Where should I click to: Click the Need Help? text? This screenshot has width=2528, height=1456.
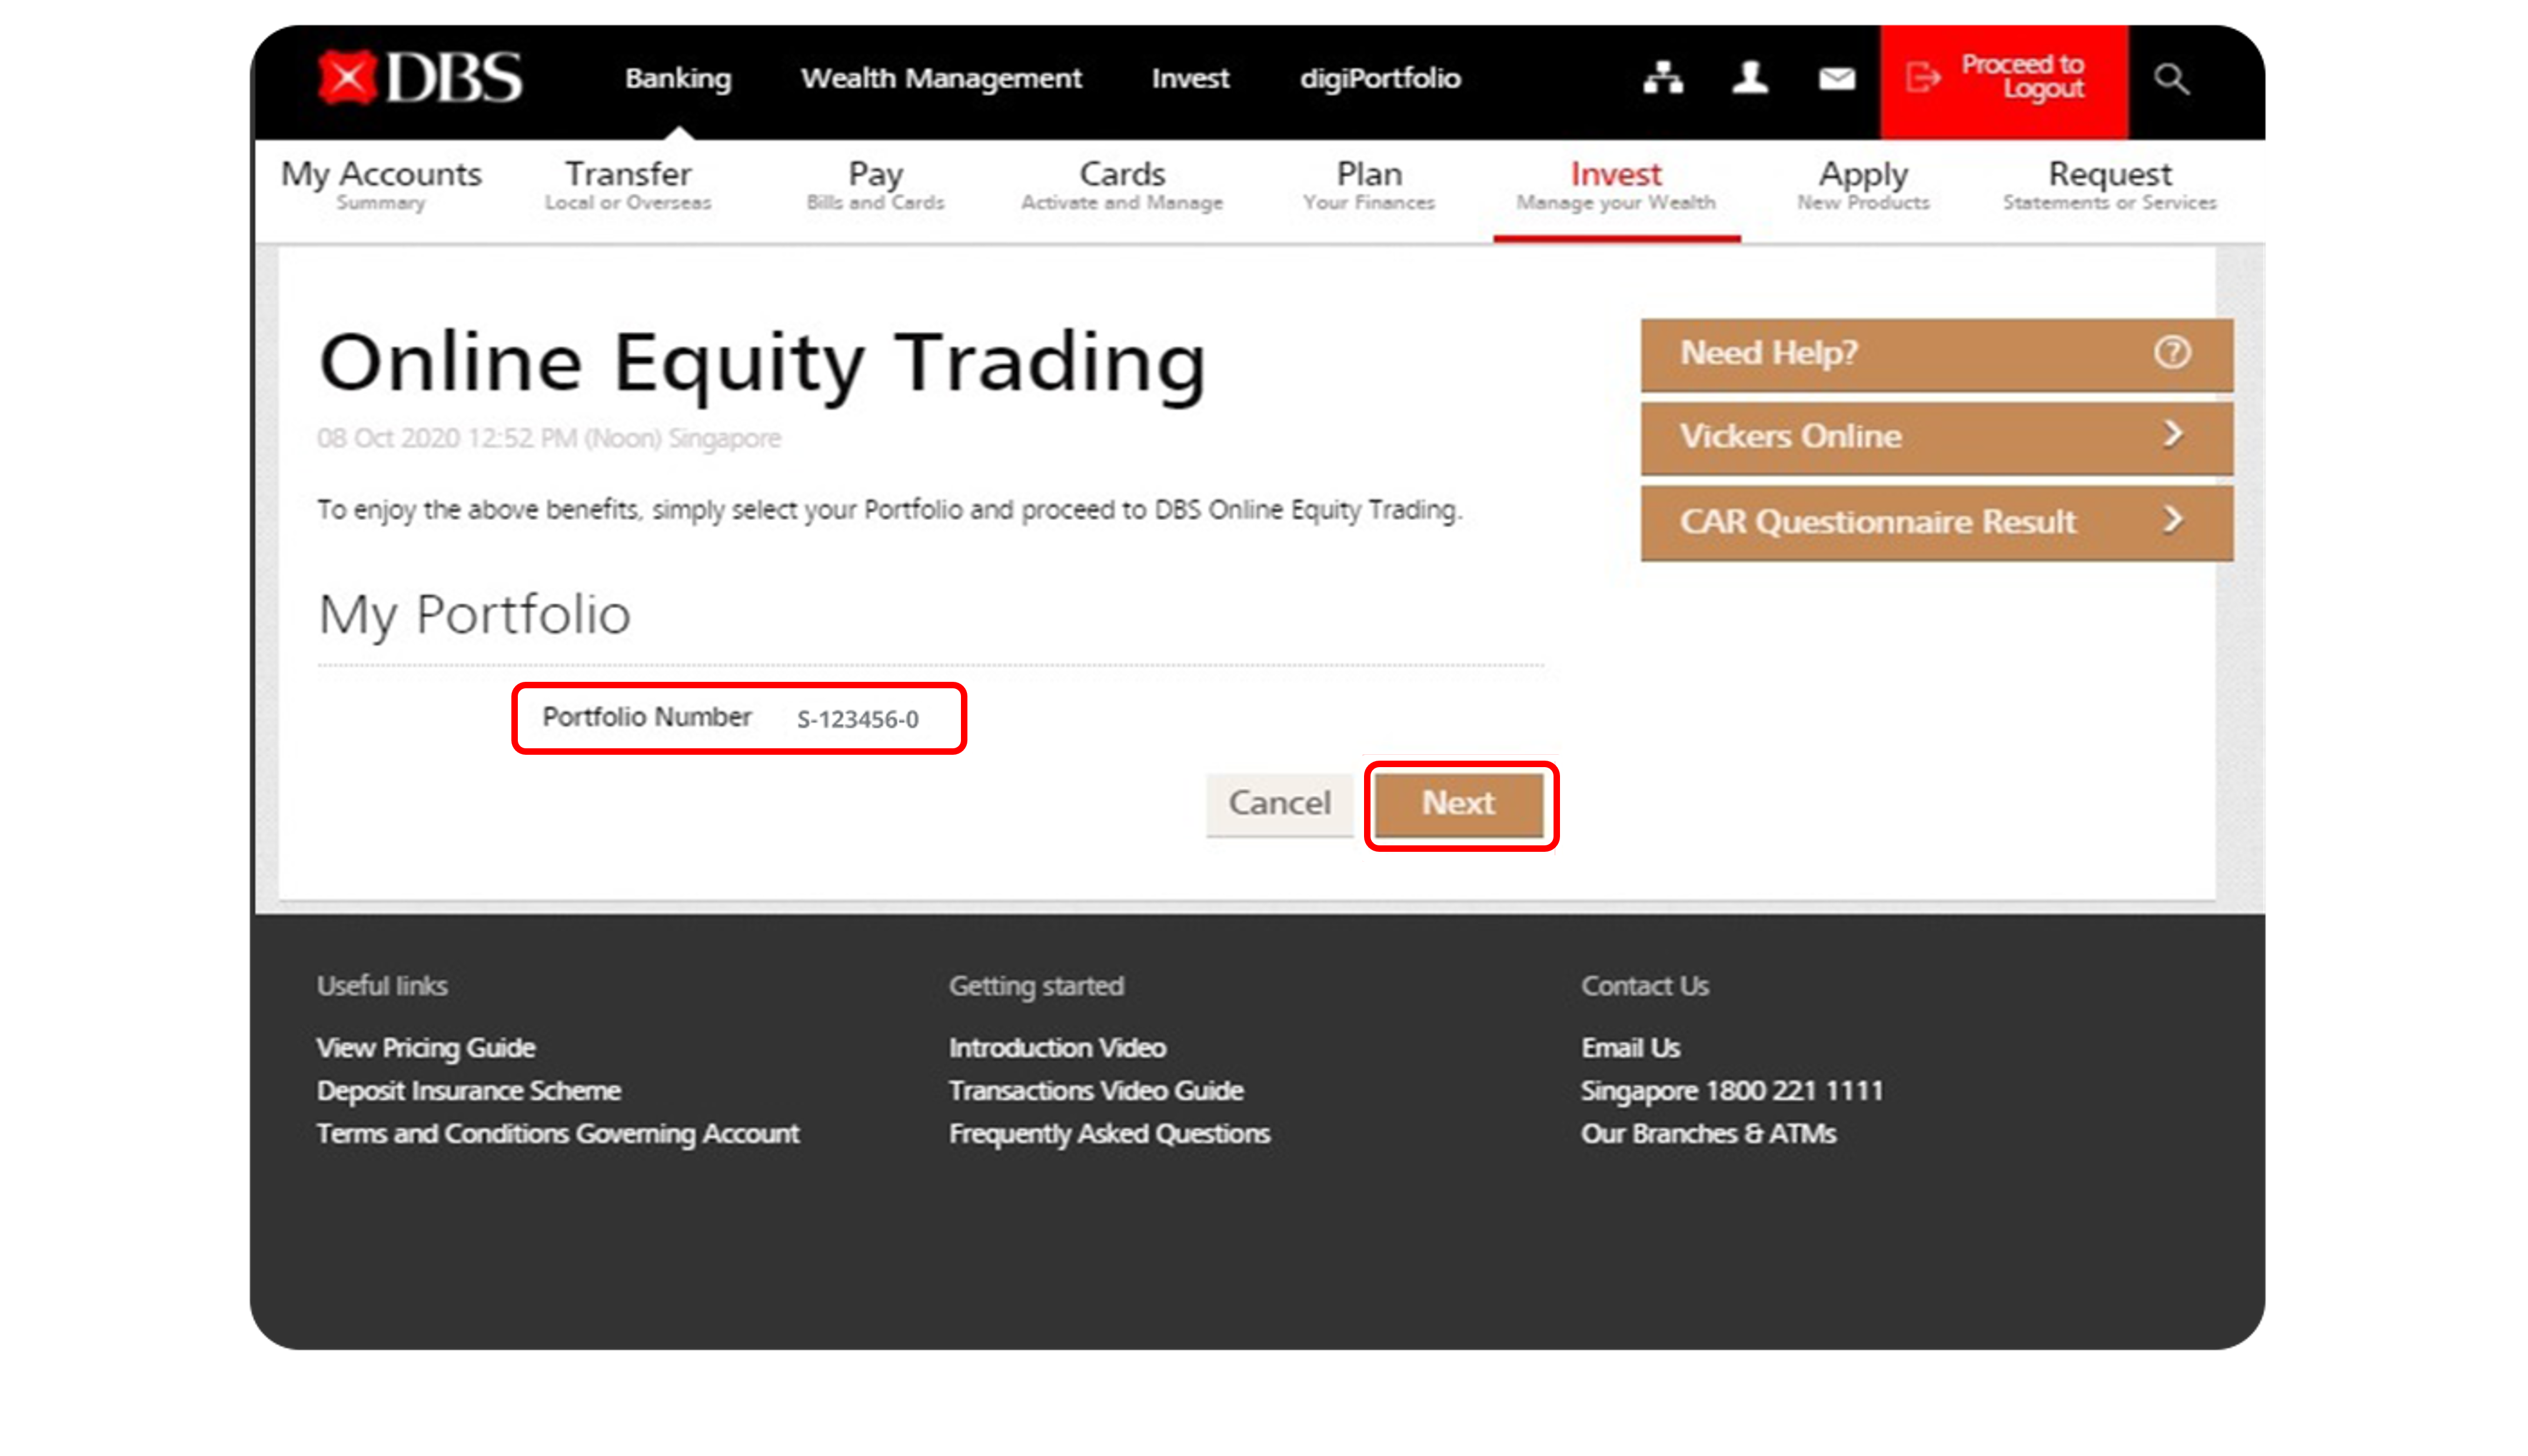tap(1768, 352)
